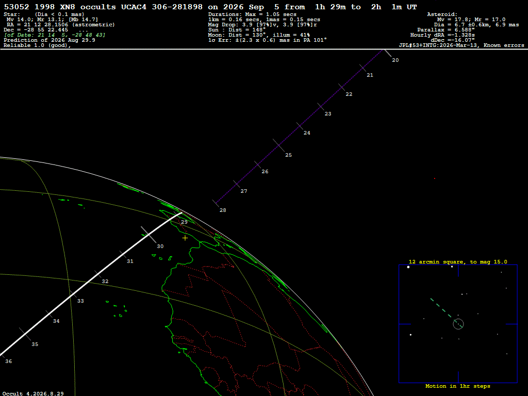Click the bright star at the inset's top-left corner
This screenshot has width=528, height=396.
click(408, 267)
